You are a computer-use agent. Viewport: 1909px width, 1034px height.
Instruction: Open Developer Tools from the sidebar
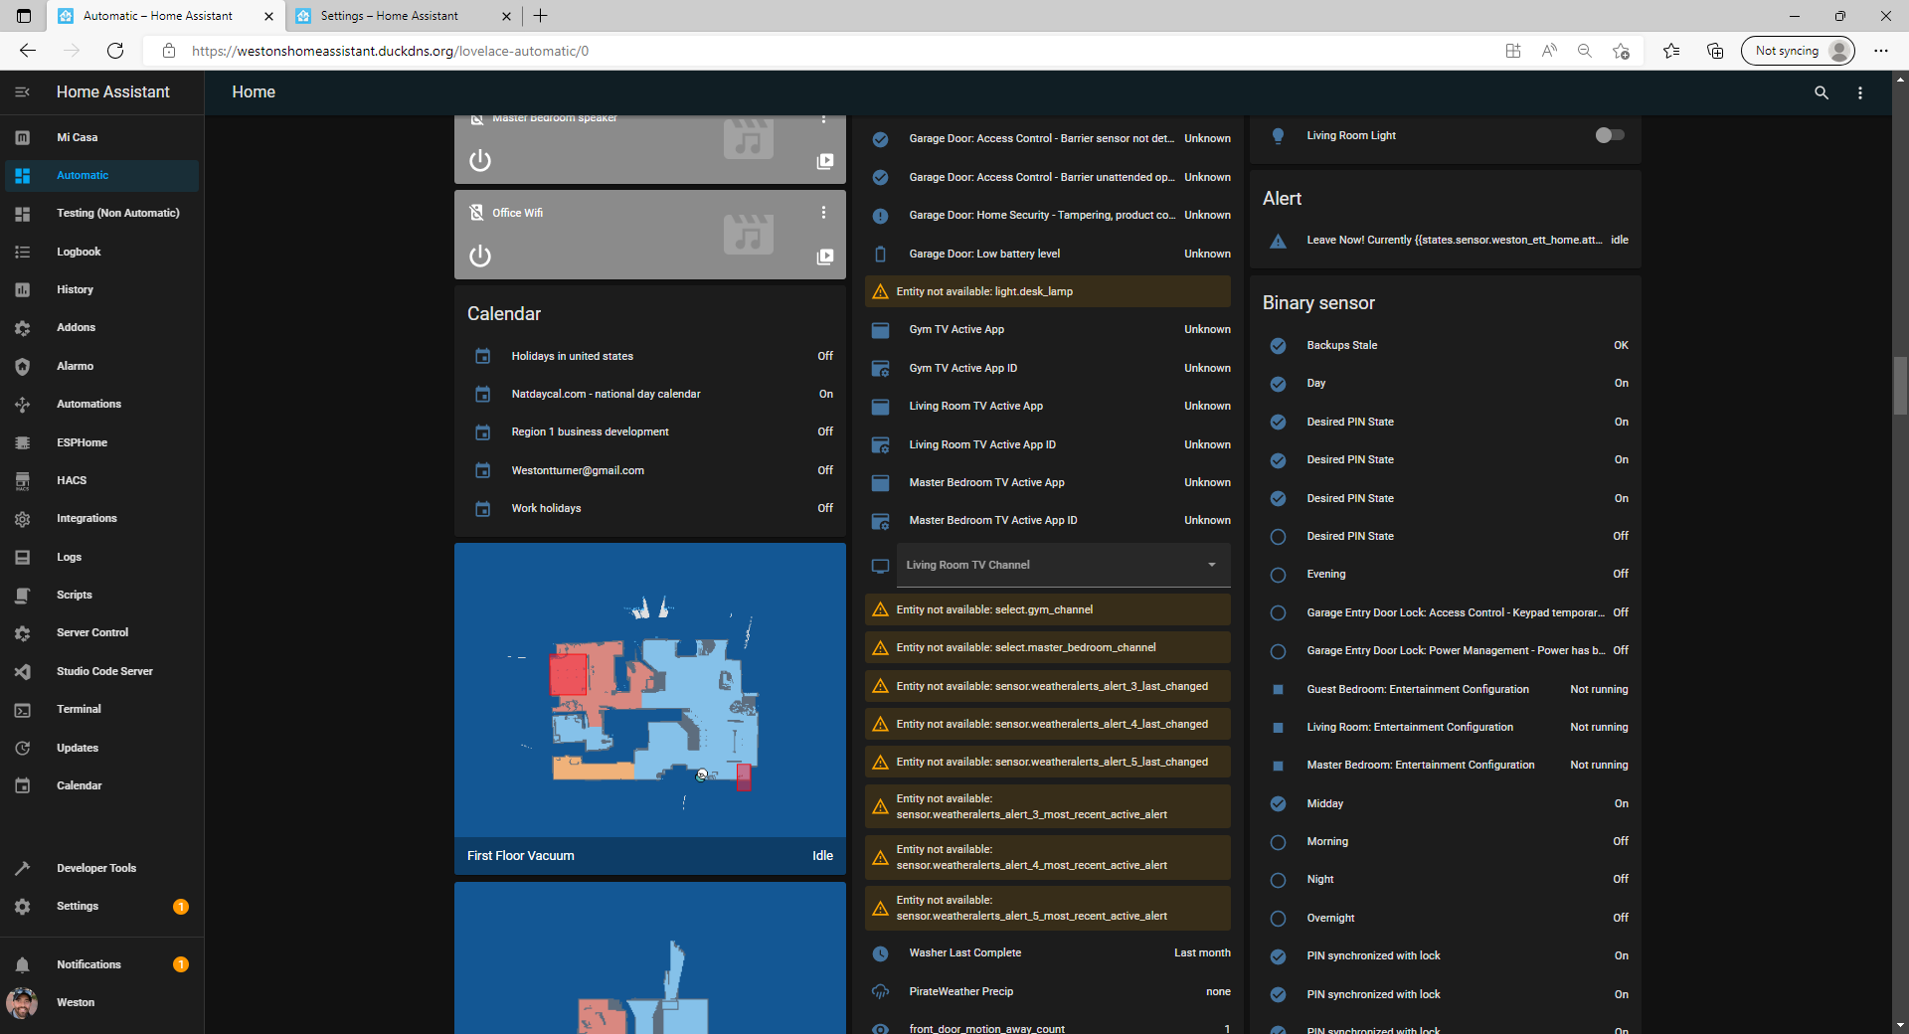(95, 867)
